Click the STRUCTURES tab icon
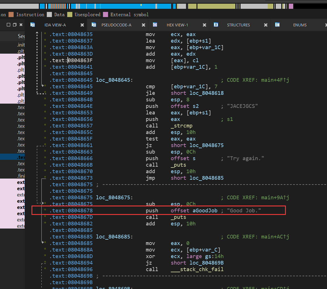The height and width of the screenshot is (289, 327). [216, 25]
